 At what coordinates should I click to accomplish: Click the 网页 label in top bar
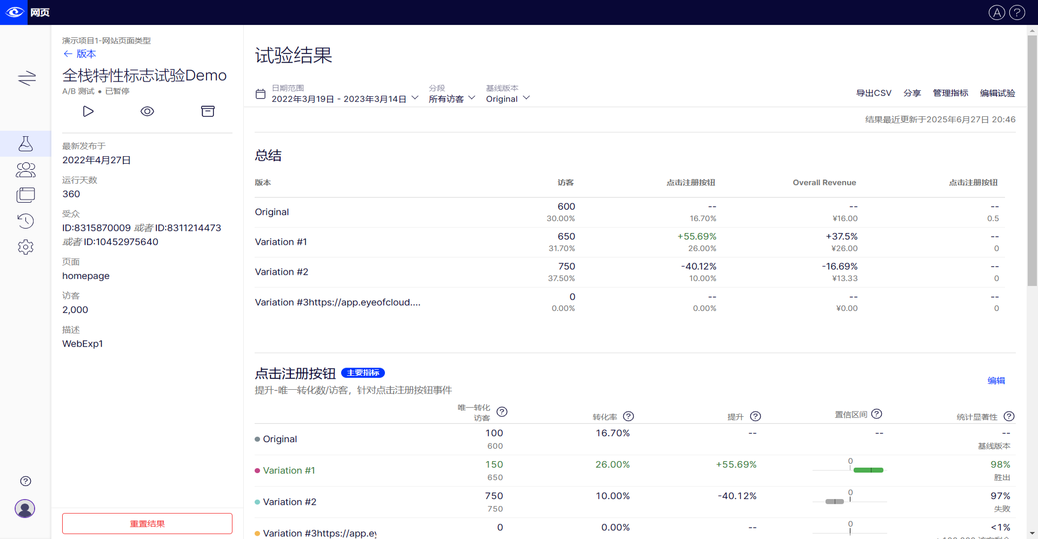40,12
